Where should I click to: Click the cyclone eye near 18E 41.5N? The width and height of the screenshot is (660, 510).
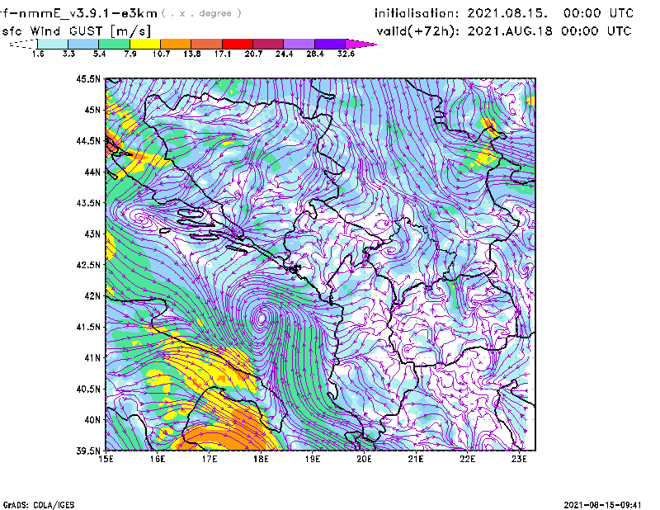262,317
